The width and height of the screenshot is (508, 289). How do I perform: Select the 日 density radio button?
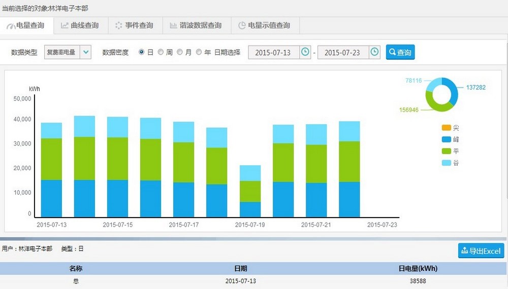142,52
